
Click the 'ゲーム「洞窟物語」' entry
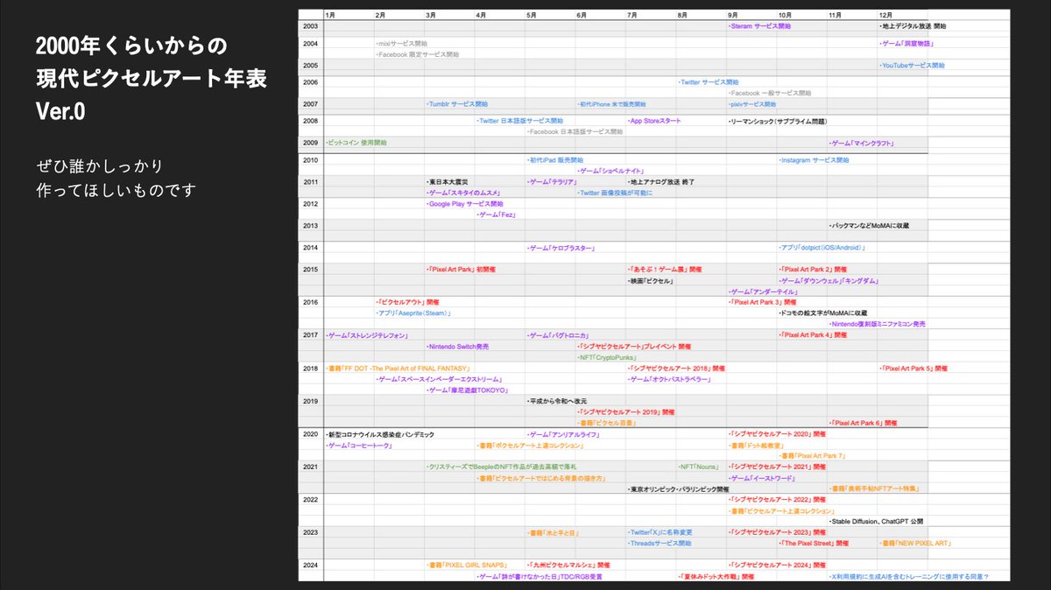[906, 43]
